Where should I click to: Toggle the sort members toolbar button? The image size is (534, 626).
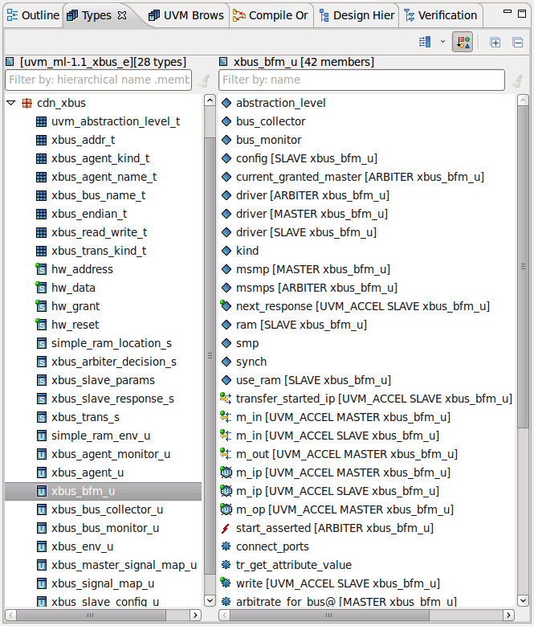coord(463,42)
